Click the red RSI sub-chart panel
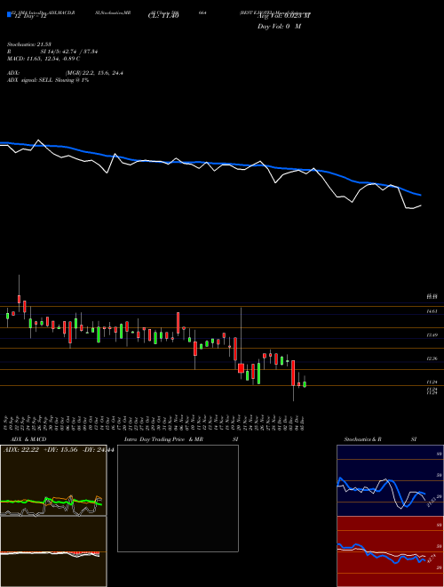This screenshot has height=587, width=444. tap(390, 551)
